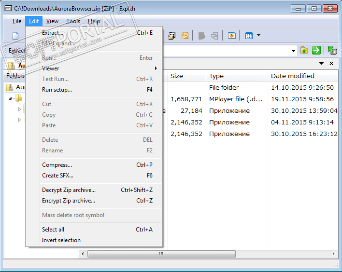Click the self-extracting installer box icon

point(171,36)
